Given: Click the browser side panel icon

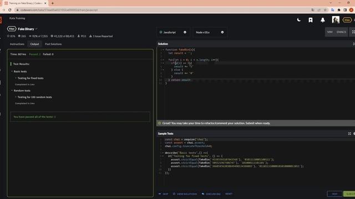Looking at the screenshot, I should tap(345, 10).
